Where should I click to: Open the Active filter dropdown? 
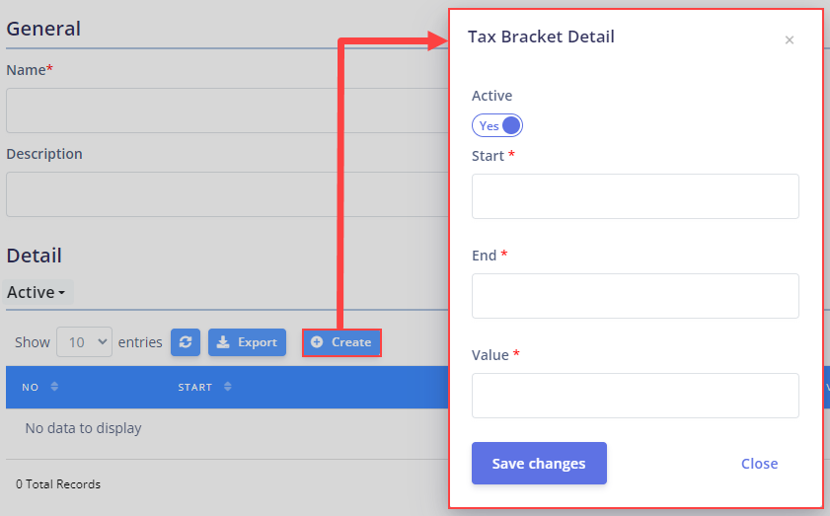tap(36, 292)
